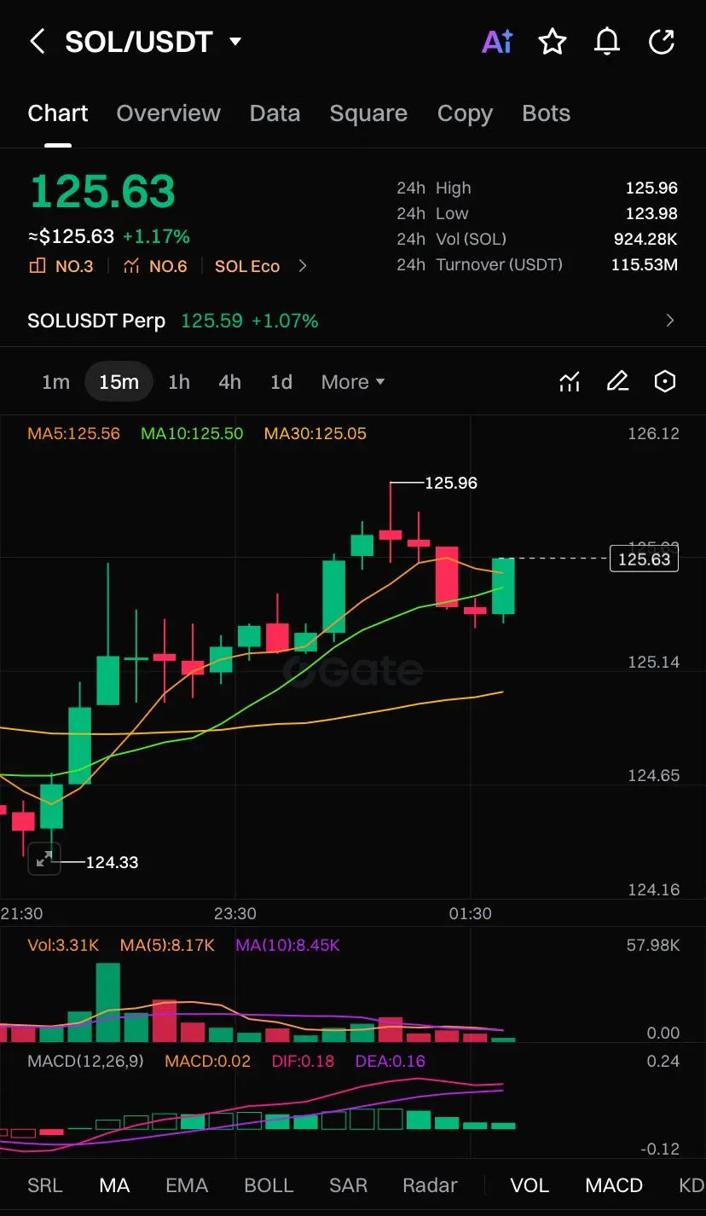Tap SOL Eco tag link
Image resolution: width=706 pixels, height=1216 pixels.
click(x=247, y=266)
